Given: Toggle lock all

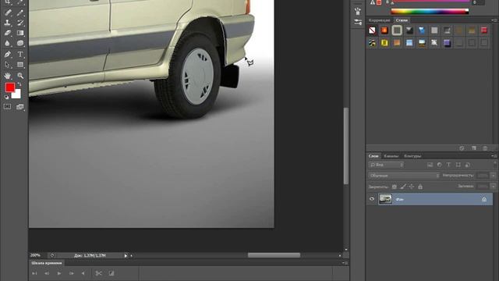Looking at the screenshot, I should 420,187.
